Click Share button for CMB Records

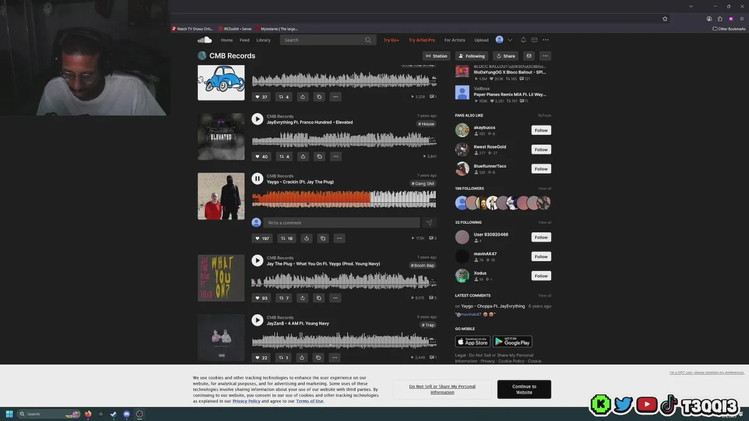coord(505,56)
